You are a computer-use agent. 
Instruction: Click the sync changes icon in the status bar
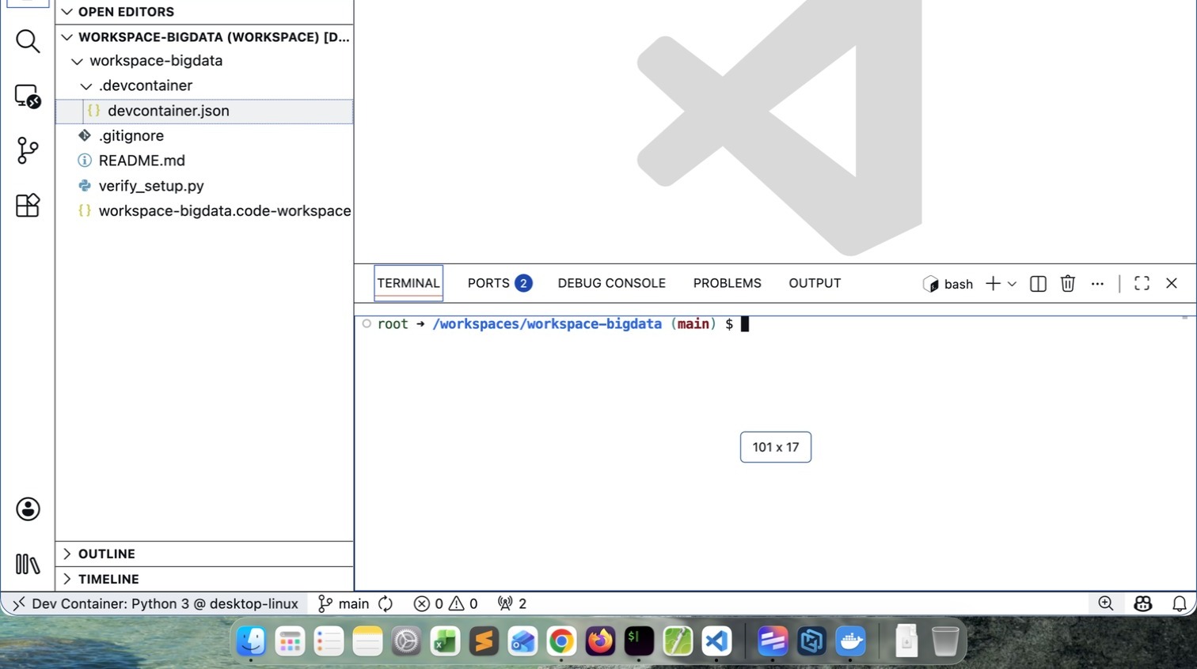[386, 603]
